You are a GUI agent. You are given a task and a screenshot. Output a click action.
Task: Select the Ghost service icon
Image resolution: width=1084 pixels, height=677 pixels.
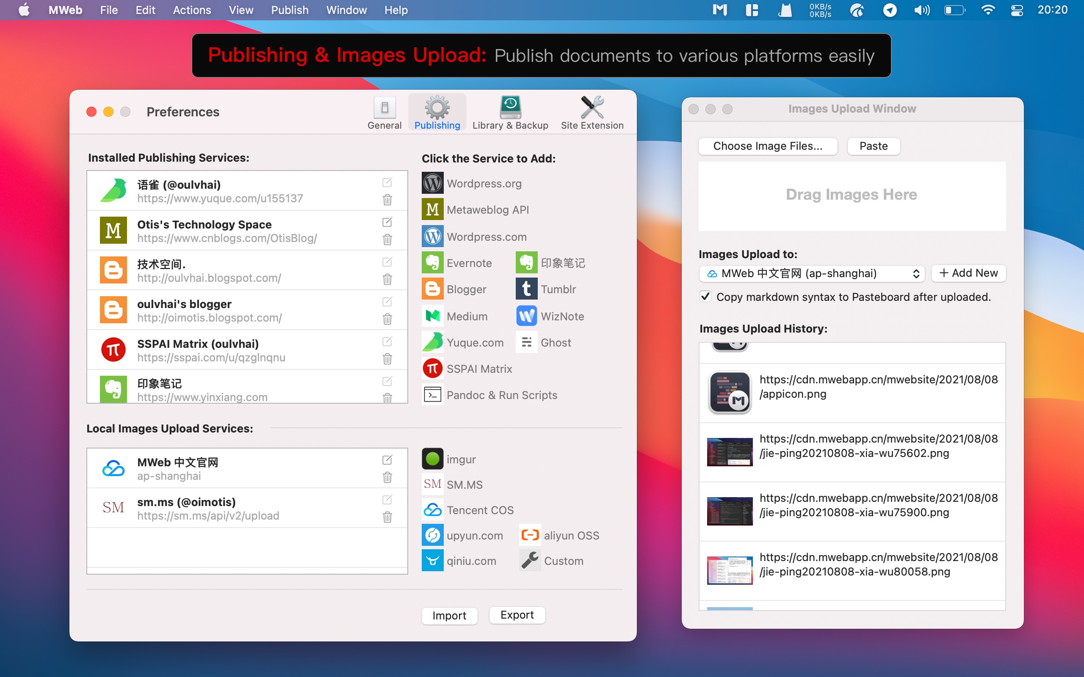[526, 343]
